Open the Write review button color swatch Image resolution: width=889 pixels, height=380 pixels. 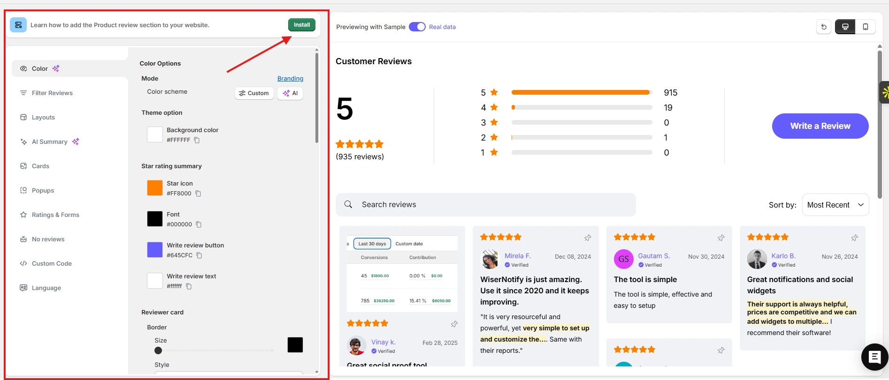[155, 250]
